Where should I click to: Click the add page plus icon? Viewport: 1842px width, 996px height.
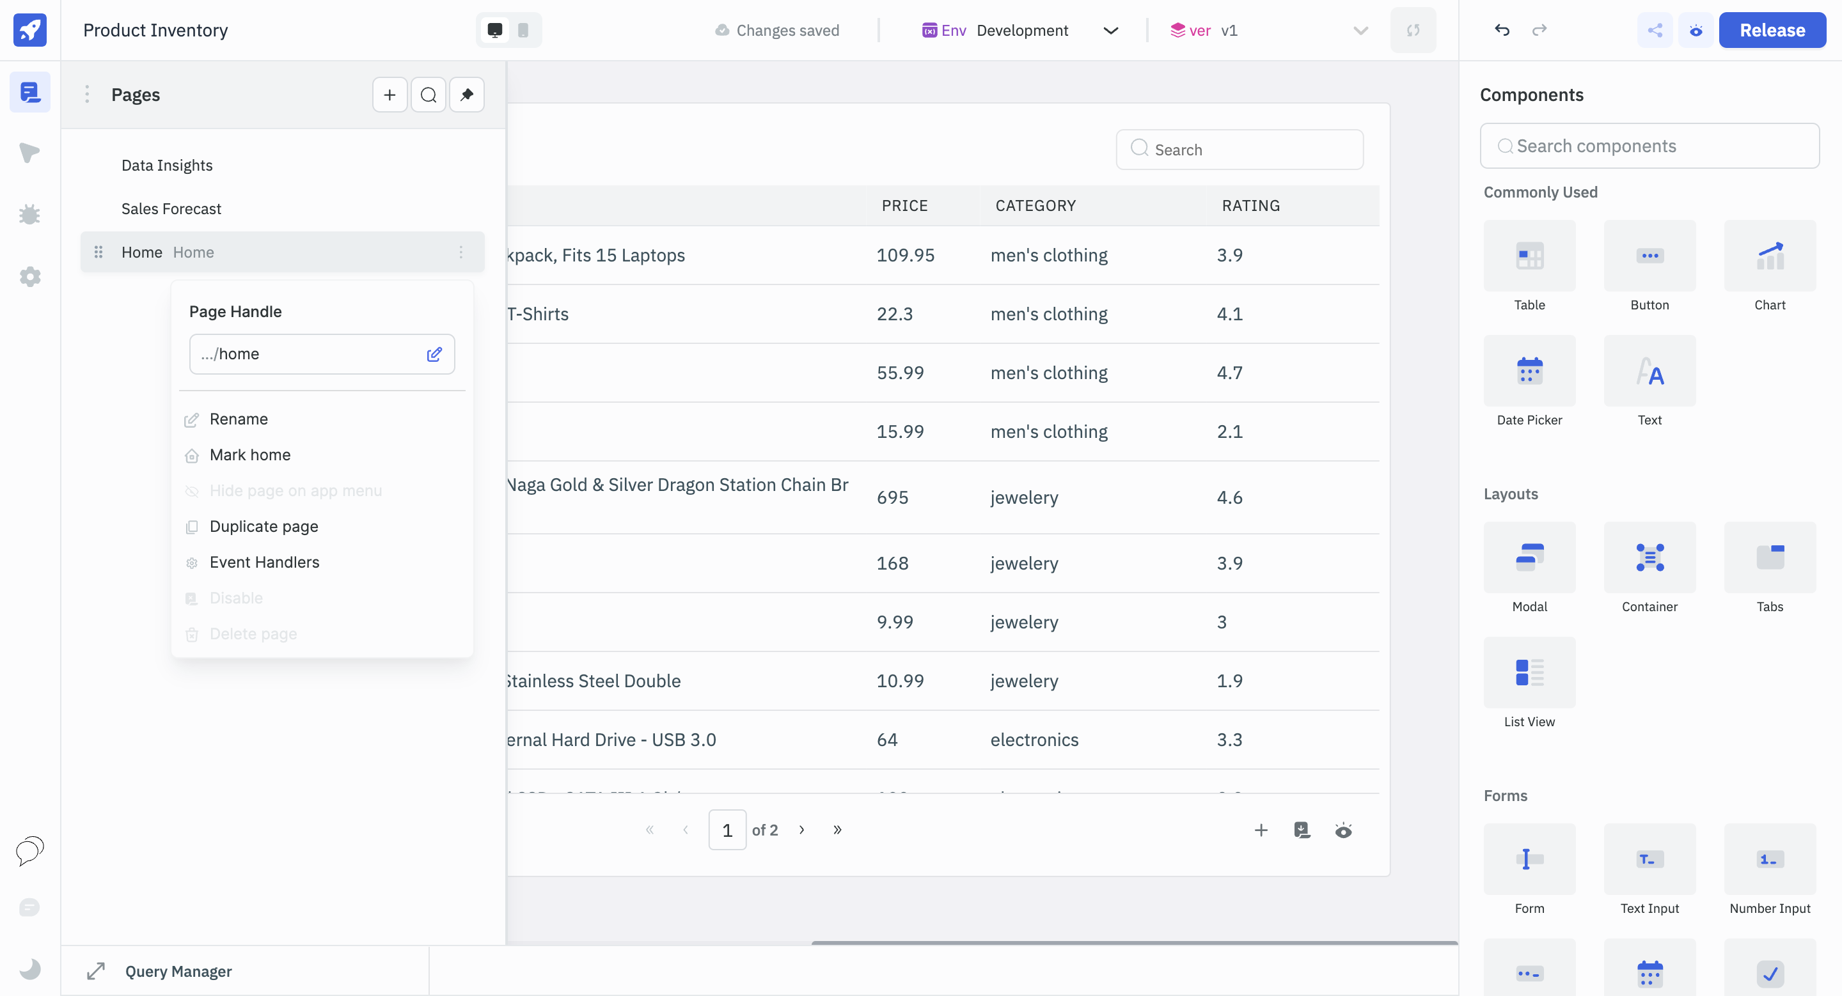click(x=389, y=95)
